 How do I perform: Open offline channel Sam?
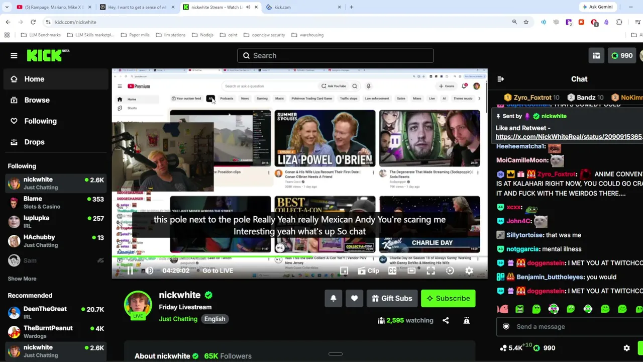pyautogui.click(x=55, y=260)
